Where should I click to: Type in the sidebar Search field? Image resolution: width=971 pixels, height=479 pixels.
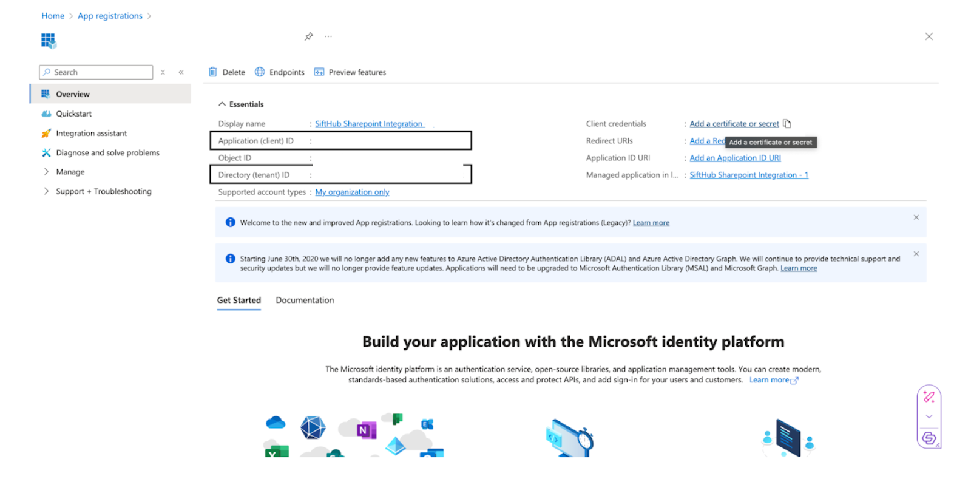(100, 72)
